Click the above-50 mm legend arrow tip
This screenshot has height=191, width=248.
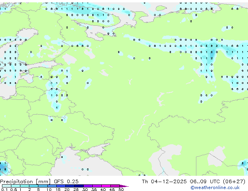pyautogui.click(x=124, y=186)
